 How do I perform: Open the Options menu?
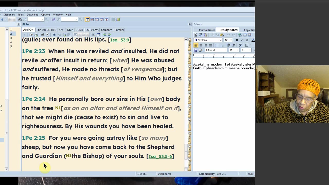point(46,15)
